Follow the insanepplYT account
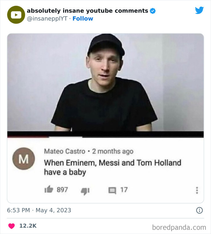Screen dimensions: 211x234 83,19
